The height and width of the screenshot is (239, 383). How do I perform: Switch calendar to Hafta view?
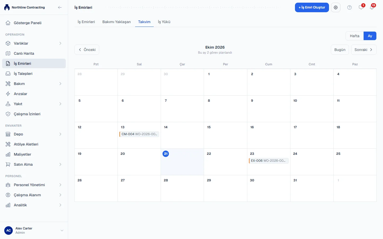click(x=355, y=36)
